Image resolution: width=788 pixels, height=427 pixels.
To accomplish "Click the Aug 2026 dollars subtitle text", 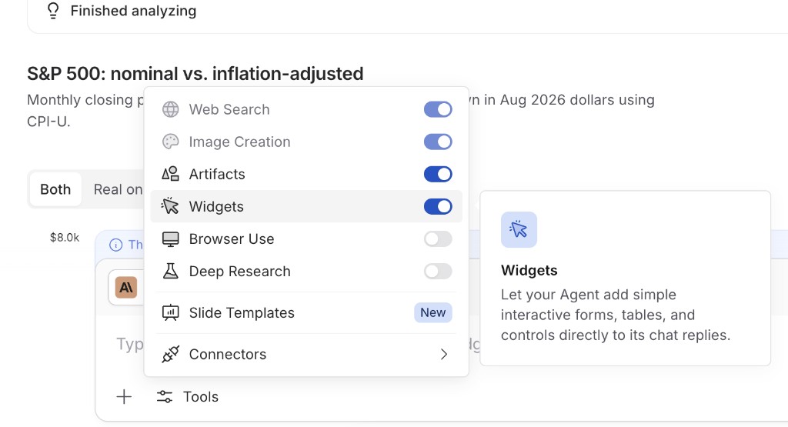I will point(561,100).
